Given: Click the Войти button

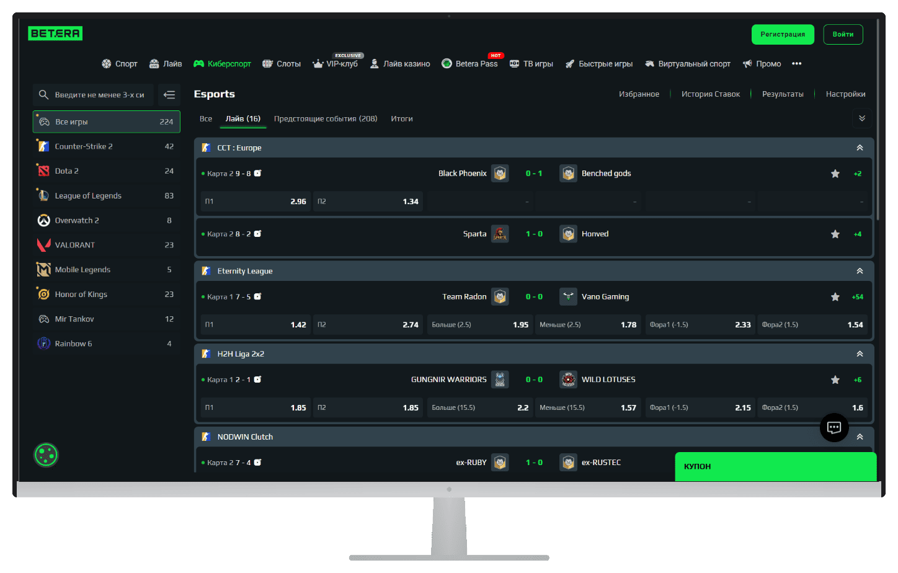Looking at the screenshot, I should click(843, 35).
